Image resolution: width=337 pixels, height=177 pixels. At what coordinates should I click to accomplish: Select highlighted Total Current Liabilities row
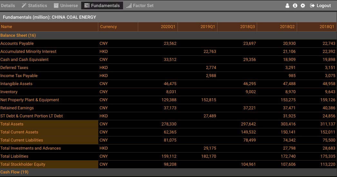pyautogui.click(x=168, y=140)
